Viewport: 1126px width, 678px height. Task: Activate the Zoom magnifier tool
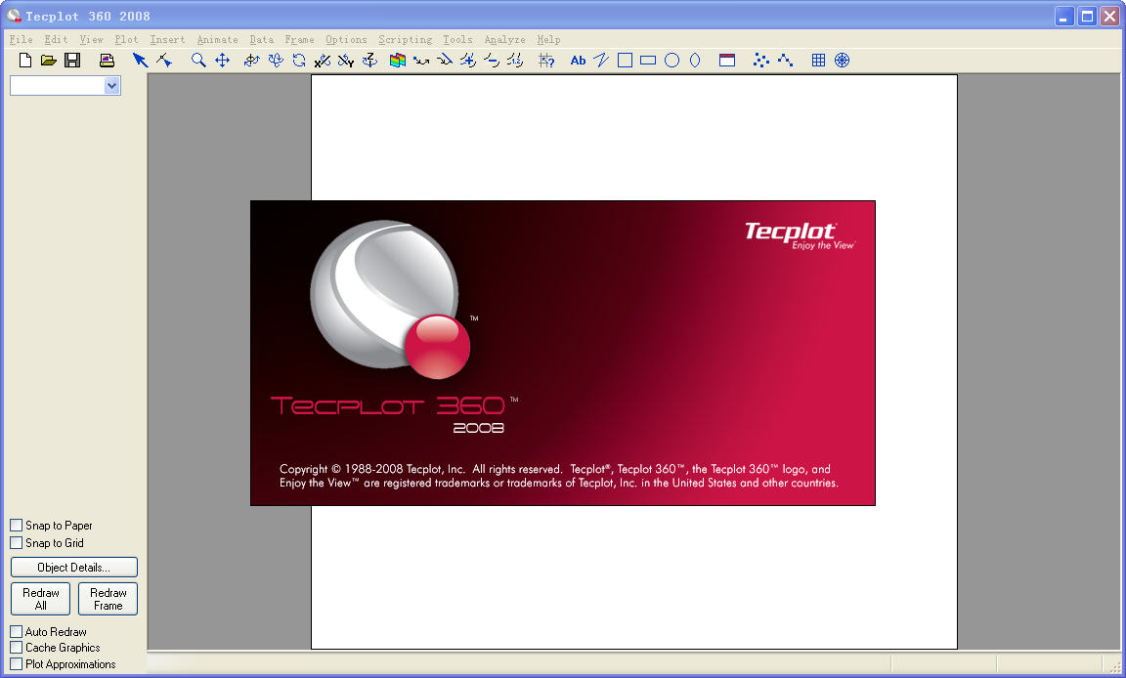coord(198,61)
